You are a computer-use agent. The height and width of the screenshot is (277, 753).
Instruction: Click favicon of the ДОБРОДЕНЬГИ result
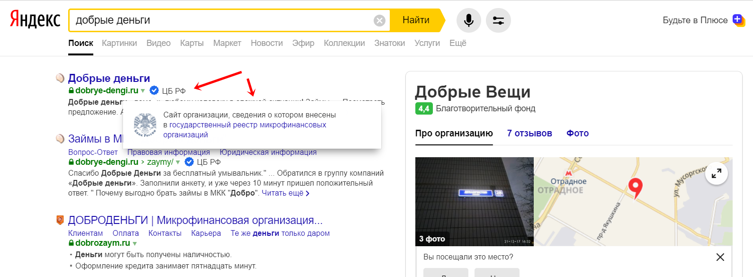tap(60, 220)
